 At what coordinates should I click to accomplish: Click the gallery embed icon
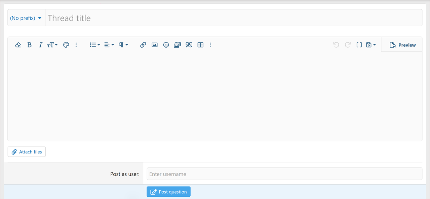[x=177, y=45]
